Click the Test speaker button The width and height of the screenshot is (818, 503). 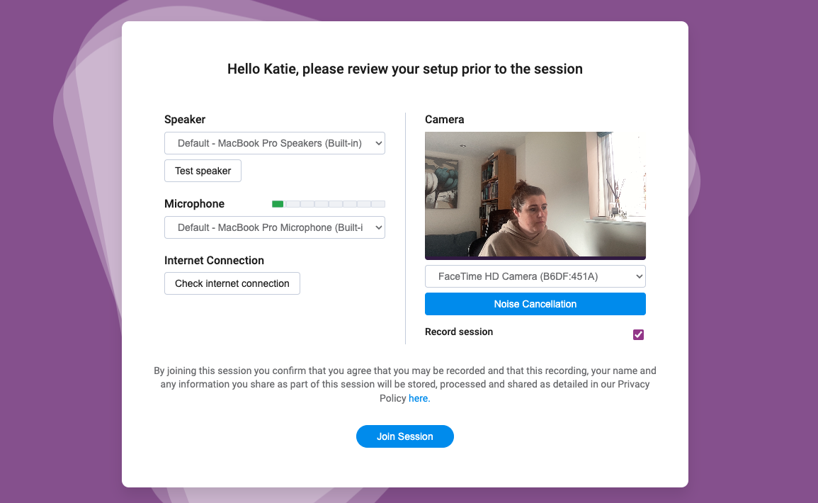[203, 171]
